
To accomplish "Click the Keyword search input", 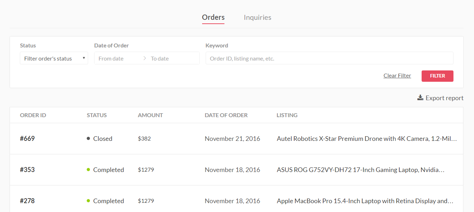I will pos(329,58).
